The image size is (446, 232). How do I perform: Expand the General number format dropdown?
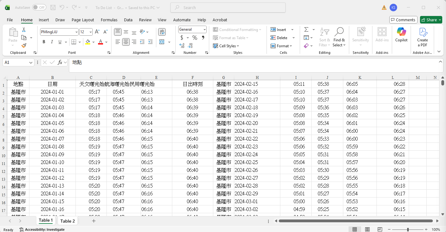pyautogui.click(x=205, y=29)
